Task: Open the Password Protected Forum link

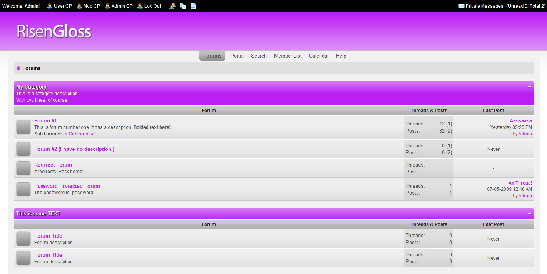Action: coord(67,186)
